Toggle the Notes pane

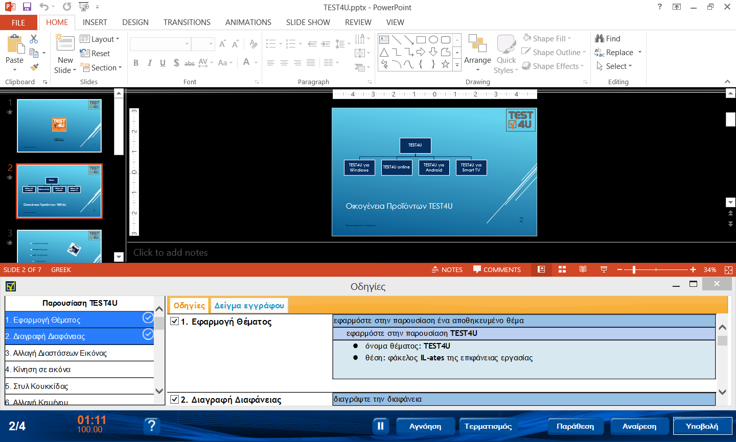point(447,269)
